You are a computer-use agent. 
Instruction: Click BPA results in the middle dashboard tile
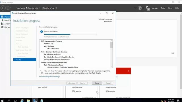[x=76, y=91]
